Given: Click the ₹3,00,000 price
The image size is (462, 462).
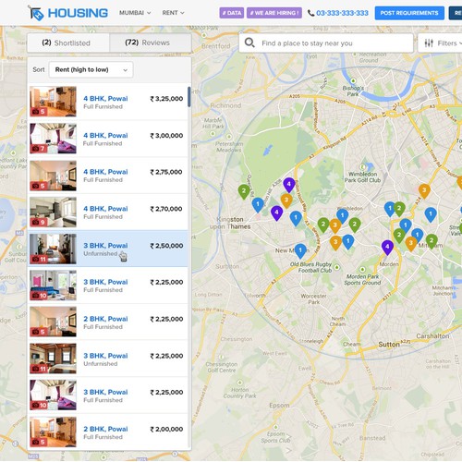Looking at the screenshot, I should coord(166,136).
